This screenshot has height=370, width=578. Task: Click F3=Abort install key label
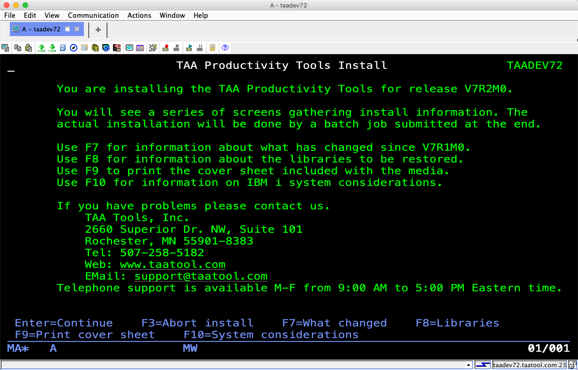[x=197, y=323]
